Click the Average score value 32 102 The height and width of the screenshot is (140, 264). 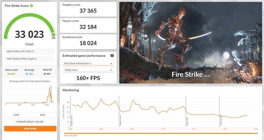click(x=29, y=74)
